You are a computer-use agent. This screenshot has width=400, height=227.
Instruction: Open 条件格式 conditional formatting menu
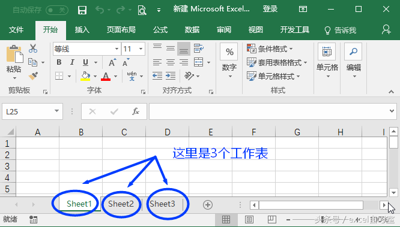point(270,49)
